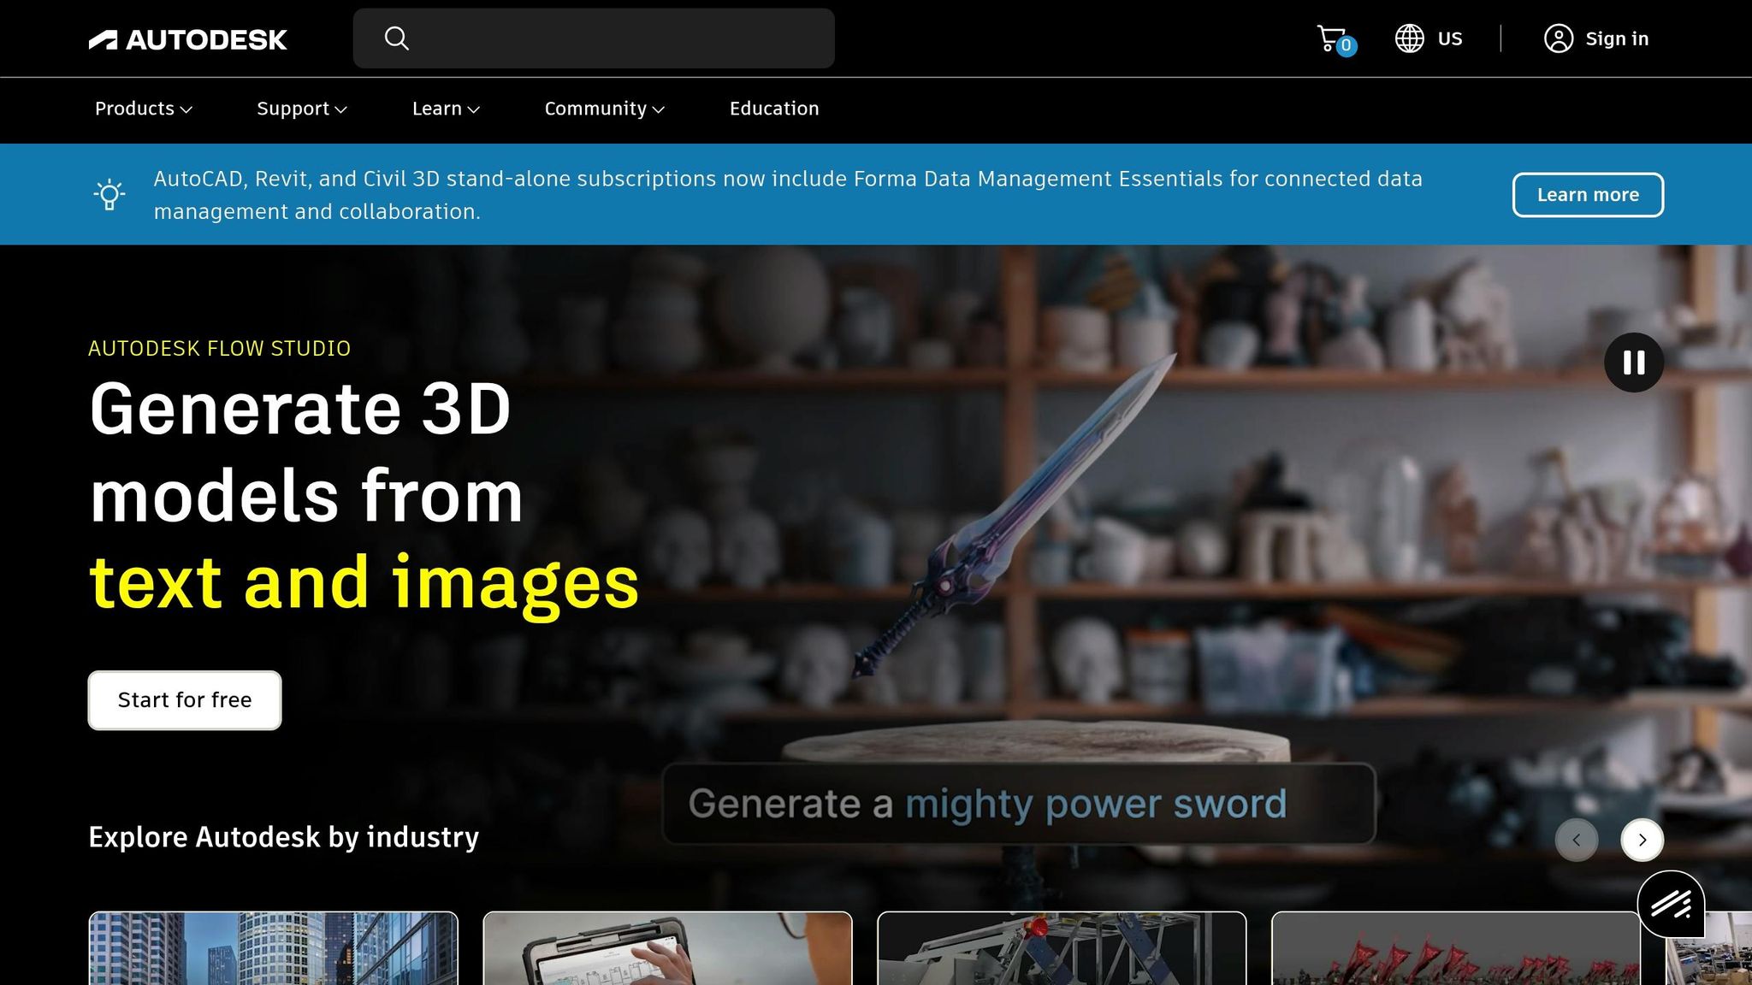Viewport: 1752px width, 985px height.
Task: Expand the Learn dropdown
Action: tap(446, 109)
